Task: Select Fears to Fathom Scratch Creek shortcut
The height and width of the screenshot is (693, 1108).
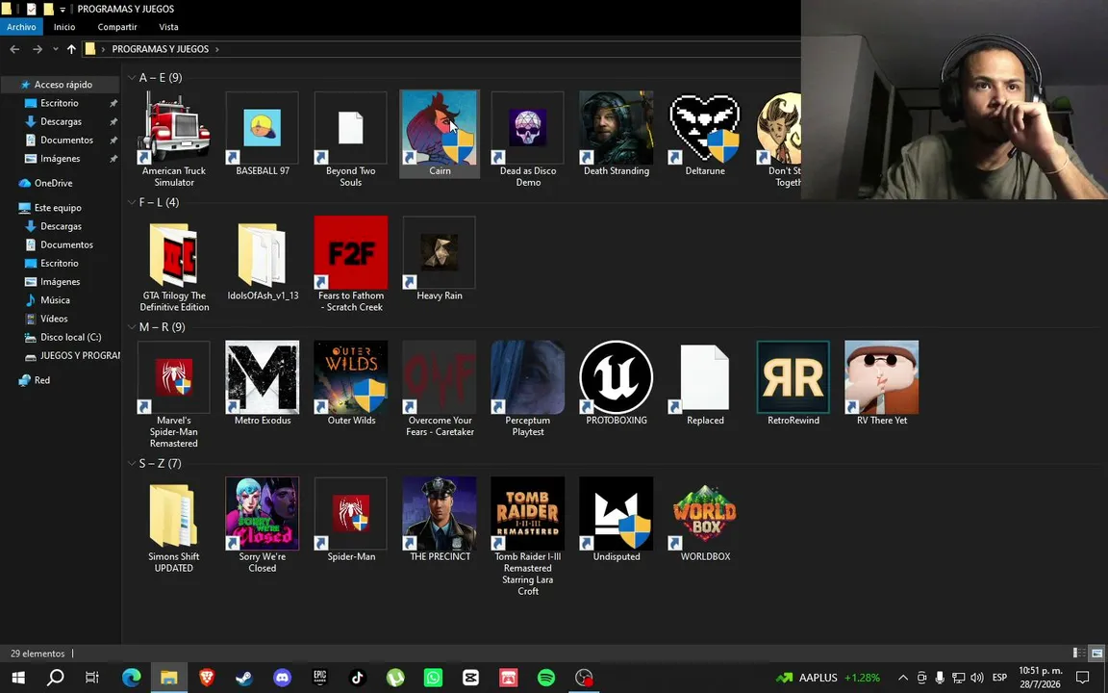Action: coord(350,265)
